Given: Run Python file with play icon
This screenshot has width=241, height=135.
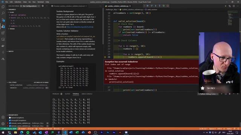Looking at the screenshot, I should pyautogui.click(x=226, y=6).
